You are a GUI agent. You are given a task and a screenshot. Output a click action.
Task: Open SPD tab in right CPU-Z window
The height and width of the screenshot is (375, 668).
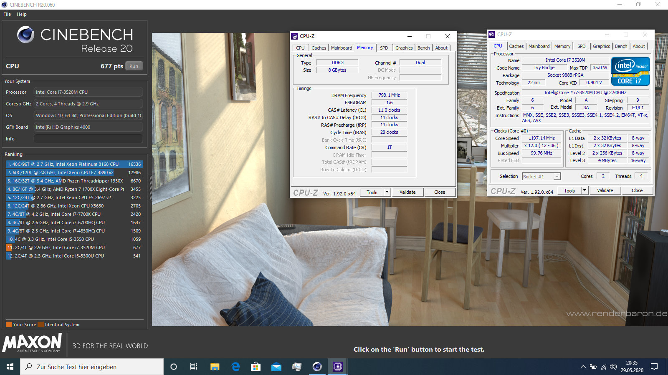click(x=582, y=46)
